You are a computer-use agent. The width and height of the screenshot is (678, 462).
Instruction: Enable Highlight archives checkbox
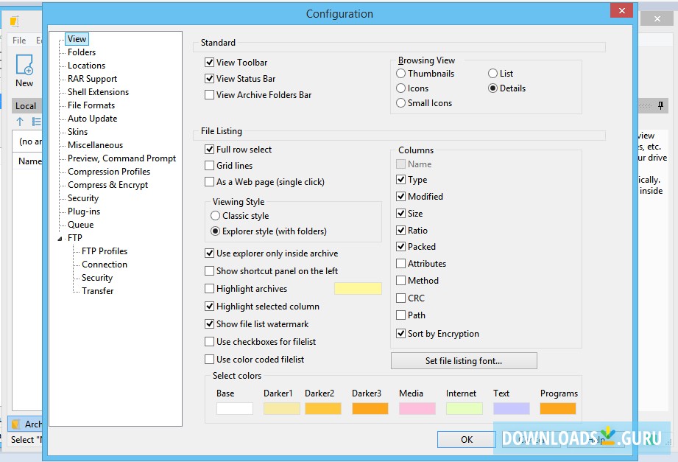[209, 289]
